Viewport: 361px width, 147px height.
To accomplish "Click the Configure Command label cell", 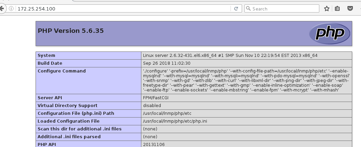I will (x=88, y=81).
